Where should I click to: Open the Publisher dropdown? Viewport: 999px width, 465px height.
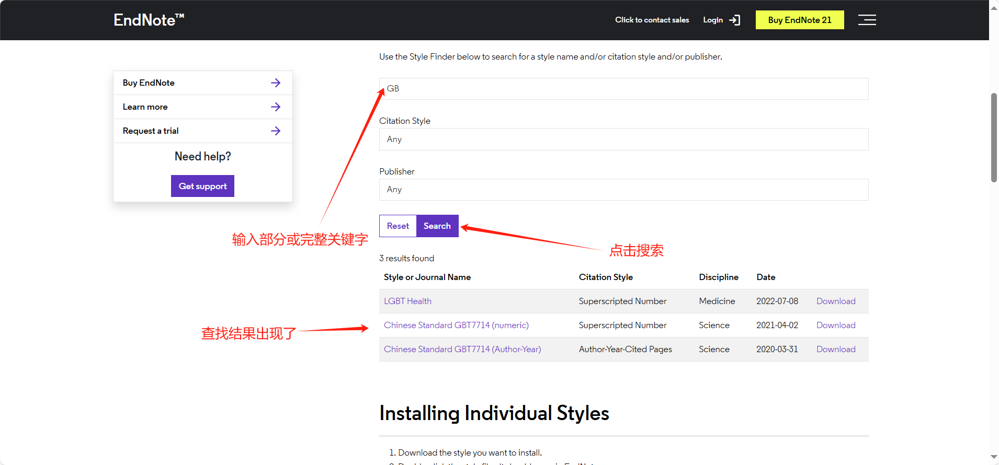(623, 190)
